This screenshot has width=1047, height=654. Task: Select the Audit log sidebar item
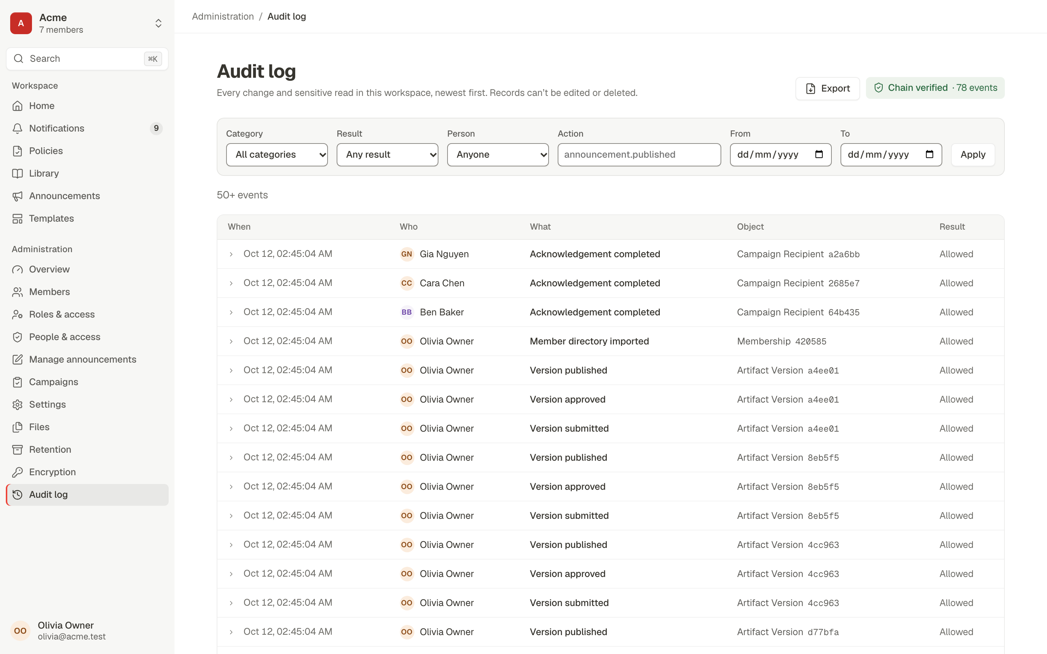(x=87, y=494)
